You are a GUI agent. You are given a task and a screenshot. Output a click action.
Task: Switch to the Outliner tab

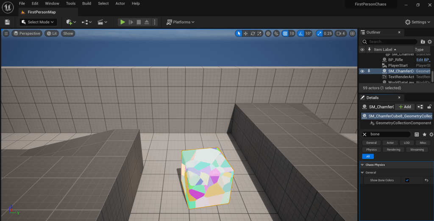pyautogui.click(x=373, y=32)
